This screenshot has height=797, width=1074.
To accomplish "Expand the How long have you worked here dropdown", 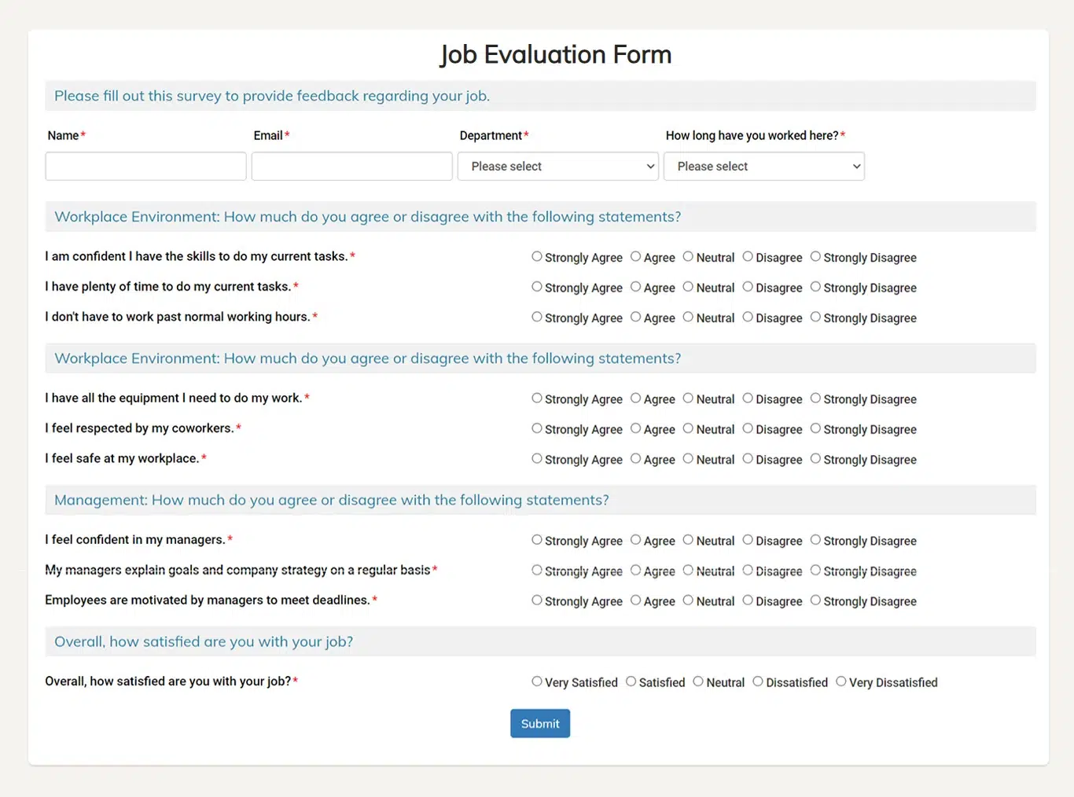I will (x=764, y=167).
